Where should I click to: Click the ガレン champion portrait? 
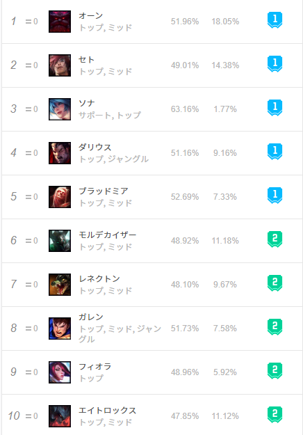coord(60,329)
